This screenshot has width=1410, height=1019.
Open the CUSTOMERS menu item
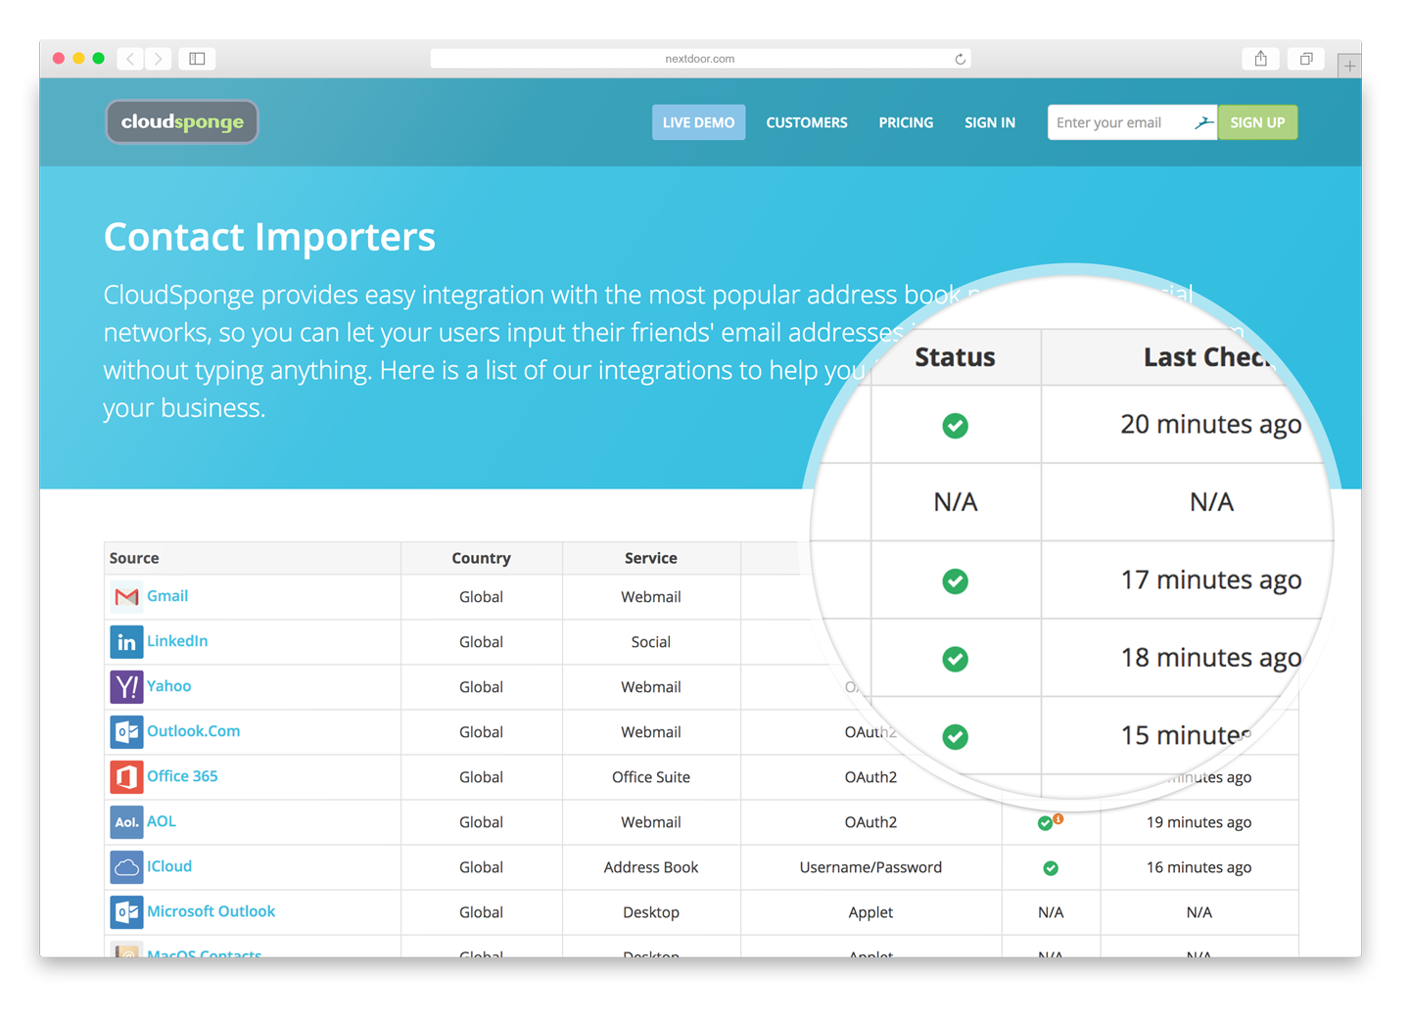(x=807, y=122)
